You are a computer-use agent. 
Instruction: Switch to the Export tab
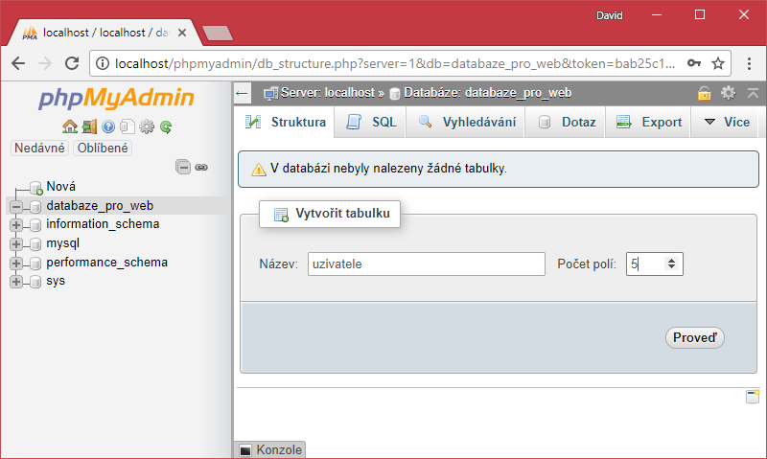pos(649,123)
